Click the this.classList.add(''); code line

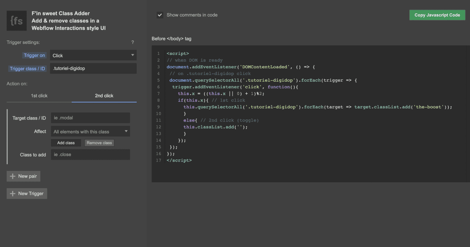[x=216, y=127]
